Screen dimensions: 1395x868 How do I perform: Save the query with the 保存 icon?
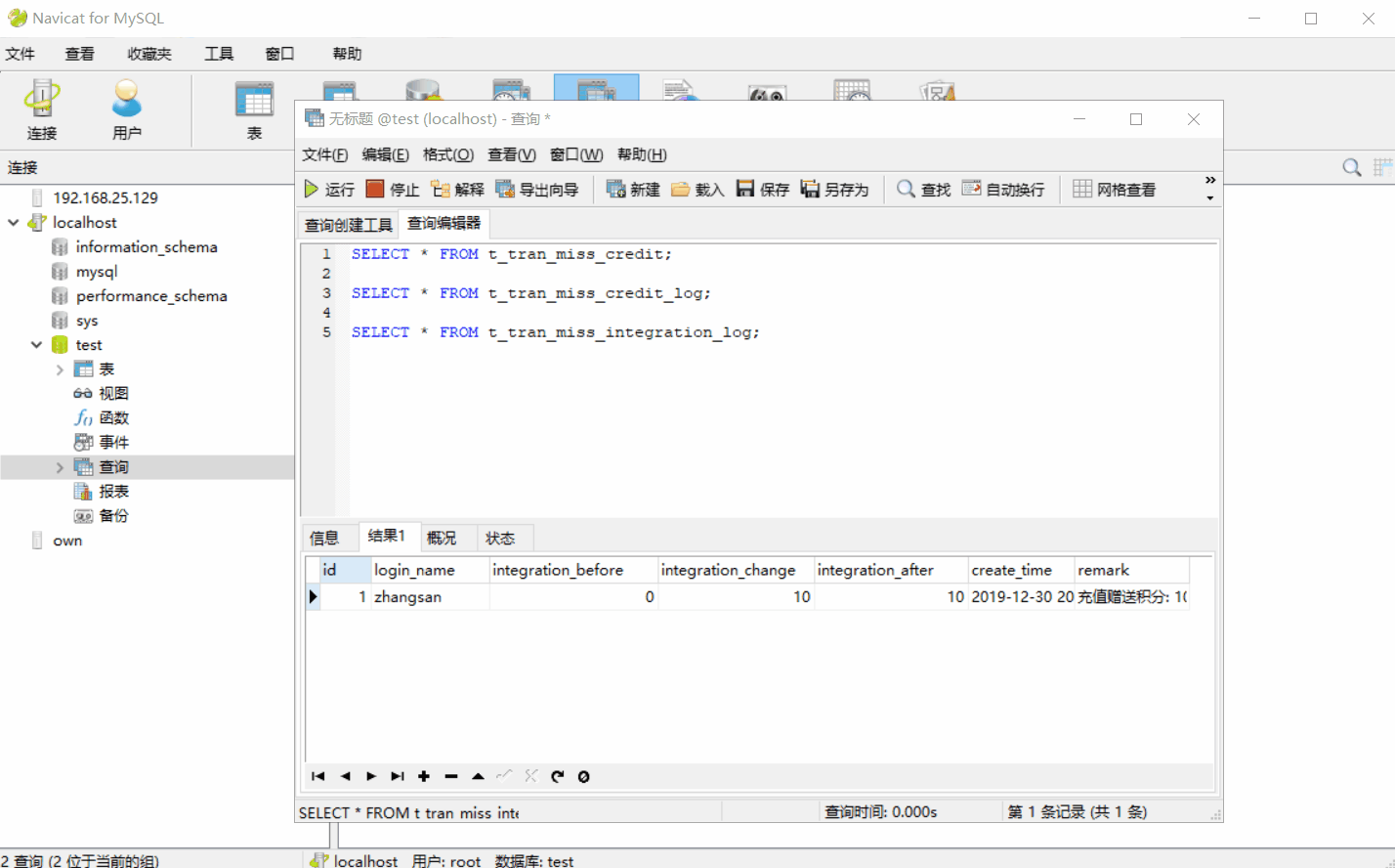coord(761,189)
